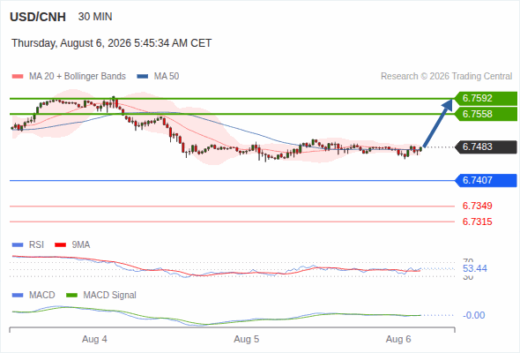The height and width of the screenshot is (353, 520).
Task: Click the RSI value 53.44
Action: (x=475, y=268)
